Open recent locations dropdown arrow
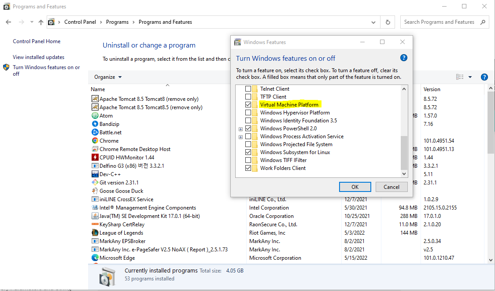The width and height of the screenshot is (495, 291). tap(32, 22)
